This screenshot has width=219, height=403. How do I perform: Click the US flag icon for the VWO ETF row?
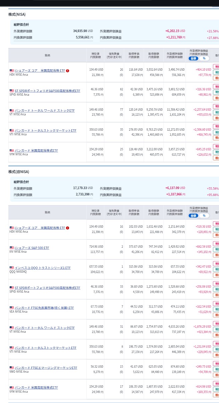click(12, 368)
